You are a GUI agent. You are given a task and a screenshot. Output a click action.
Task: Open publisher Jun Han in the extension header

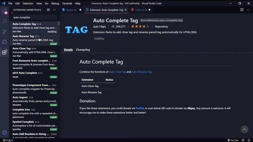point(99,26)
